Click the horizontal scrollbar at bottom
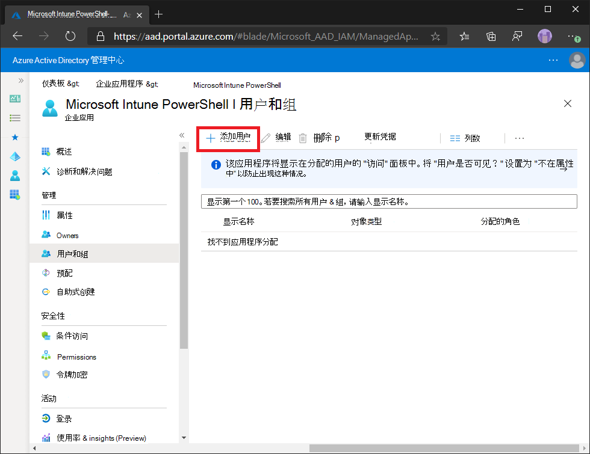The width and height of the screenshot is (590, 454). tap(444, 448)
